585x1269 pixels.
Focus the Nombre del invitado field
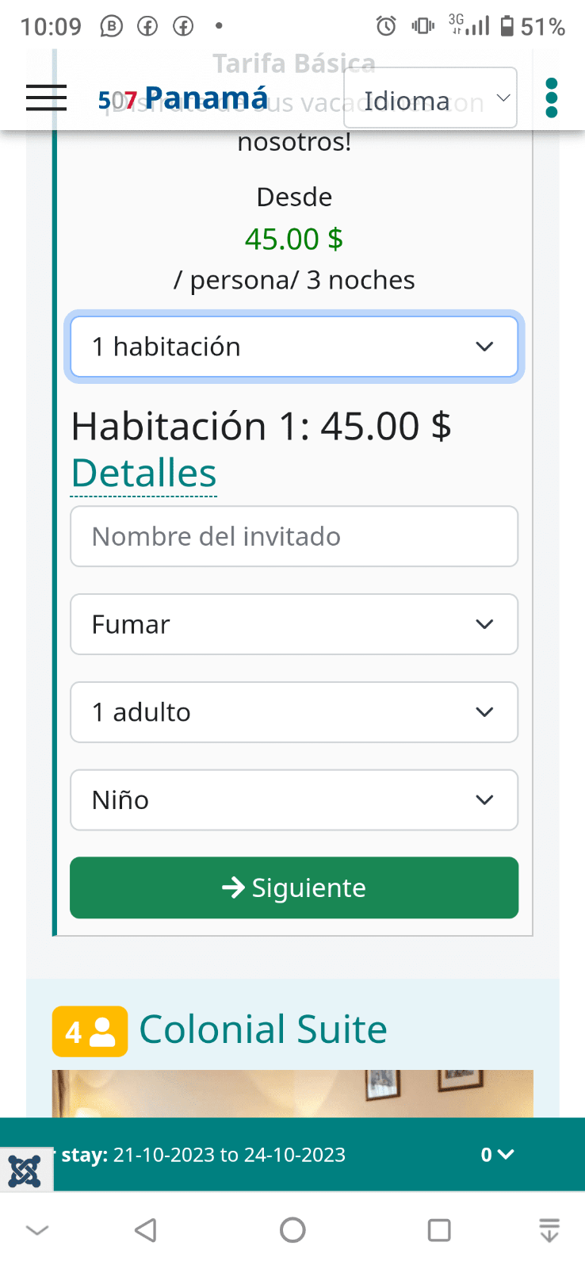click(x=294, y=536)
